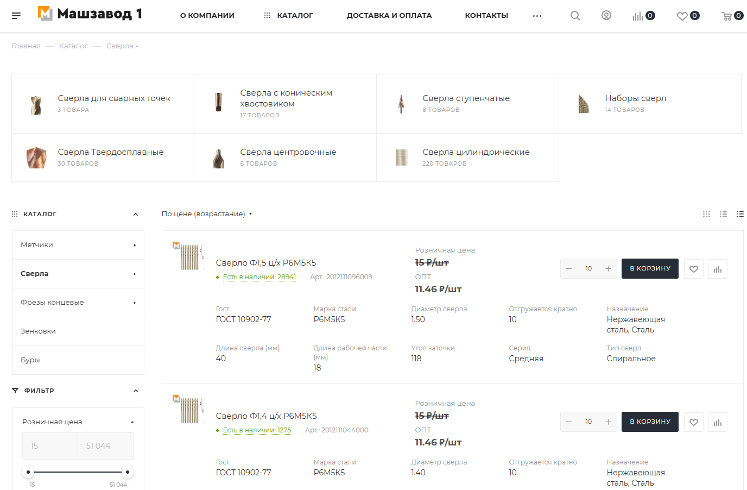Click the minimum price input field
Image resolution: width=747 pixels, height=490 pixels.
point(50,446)
